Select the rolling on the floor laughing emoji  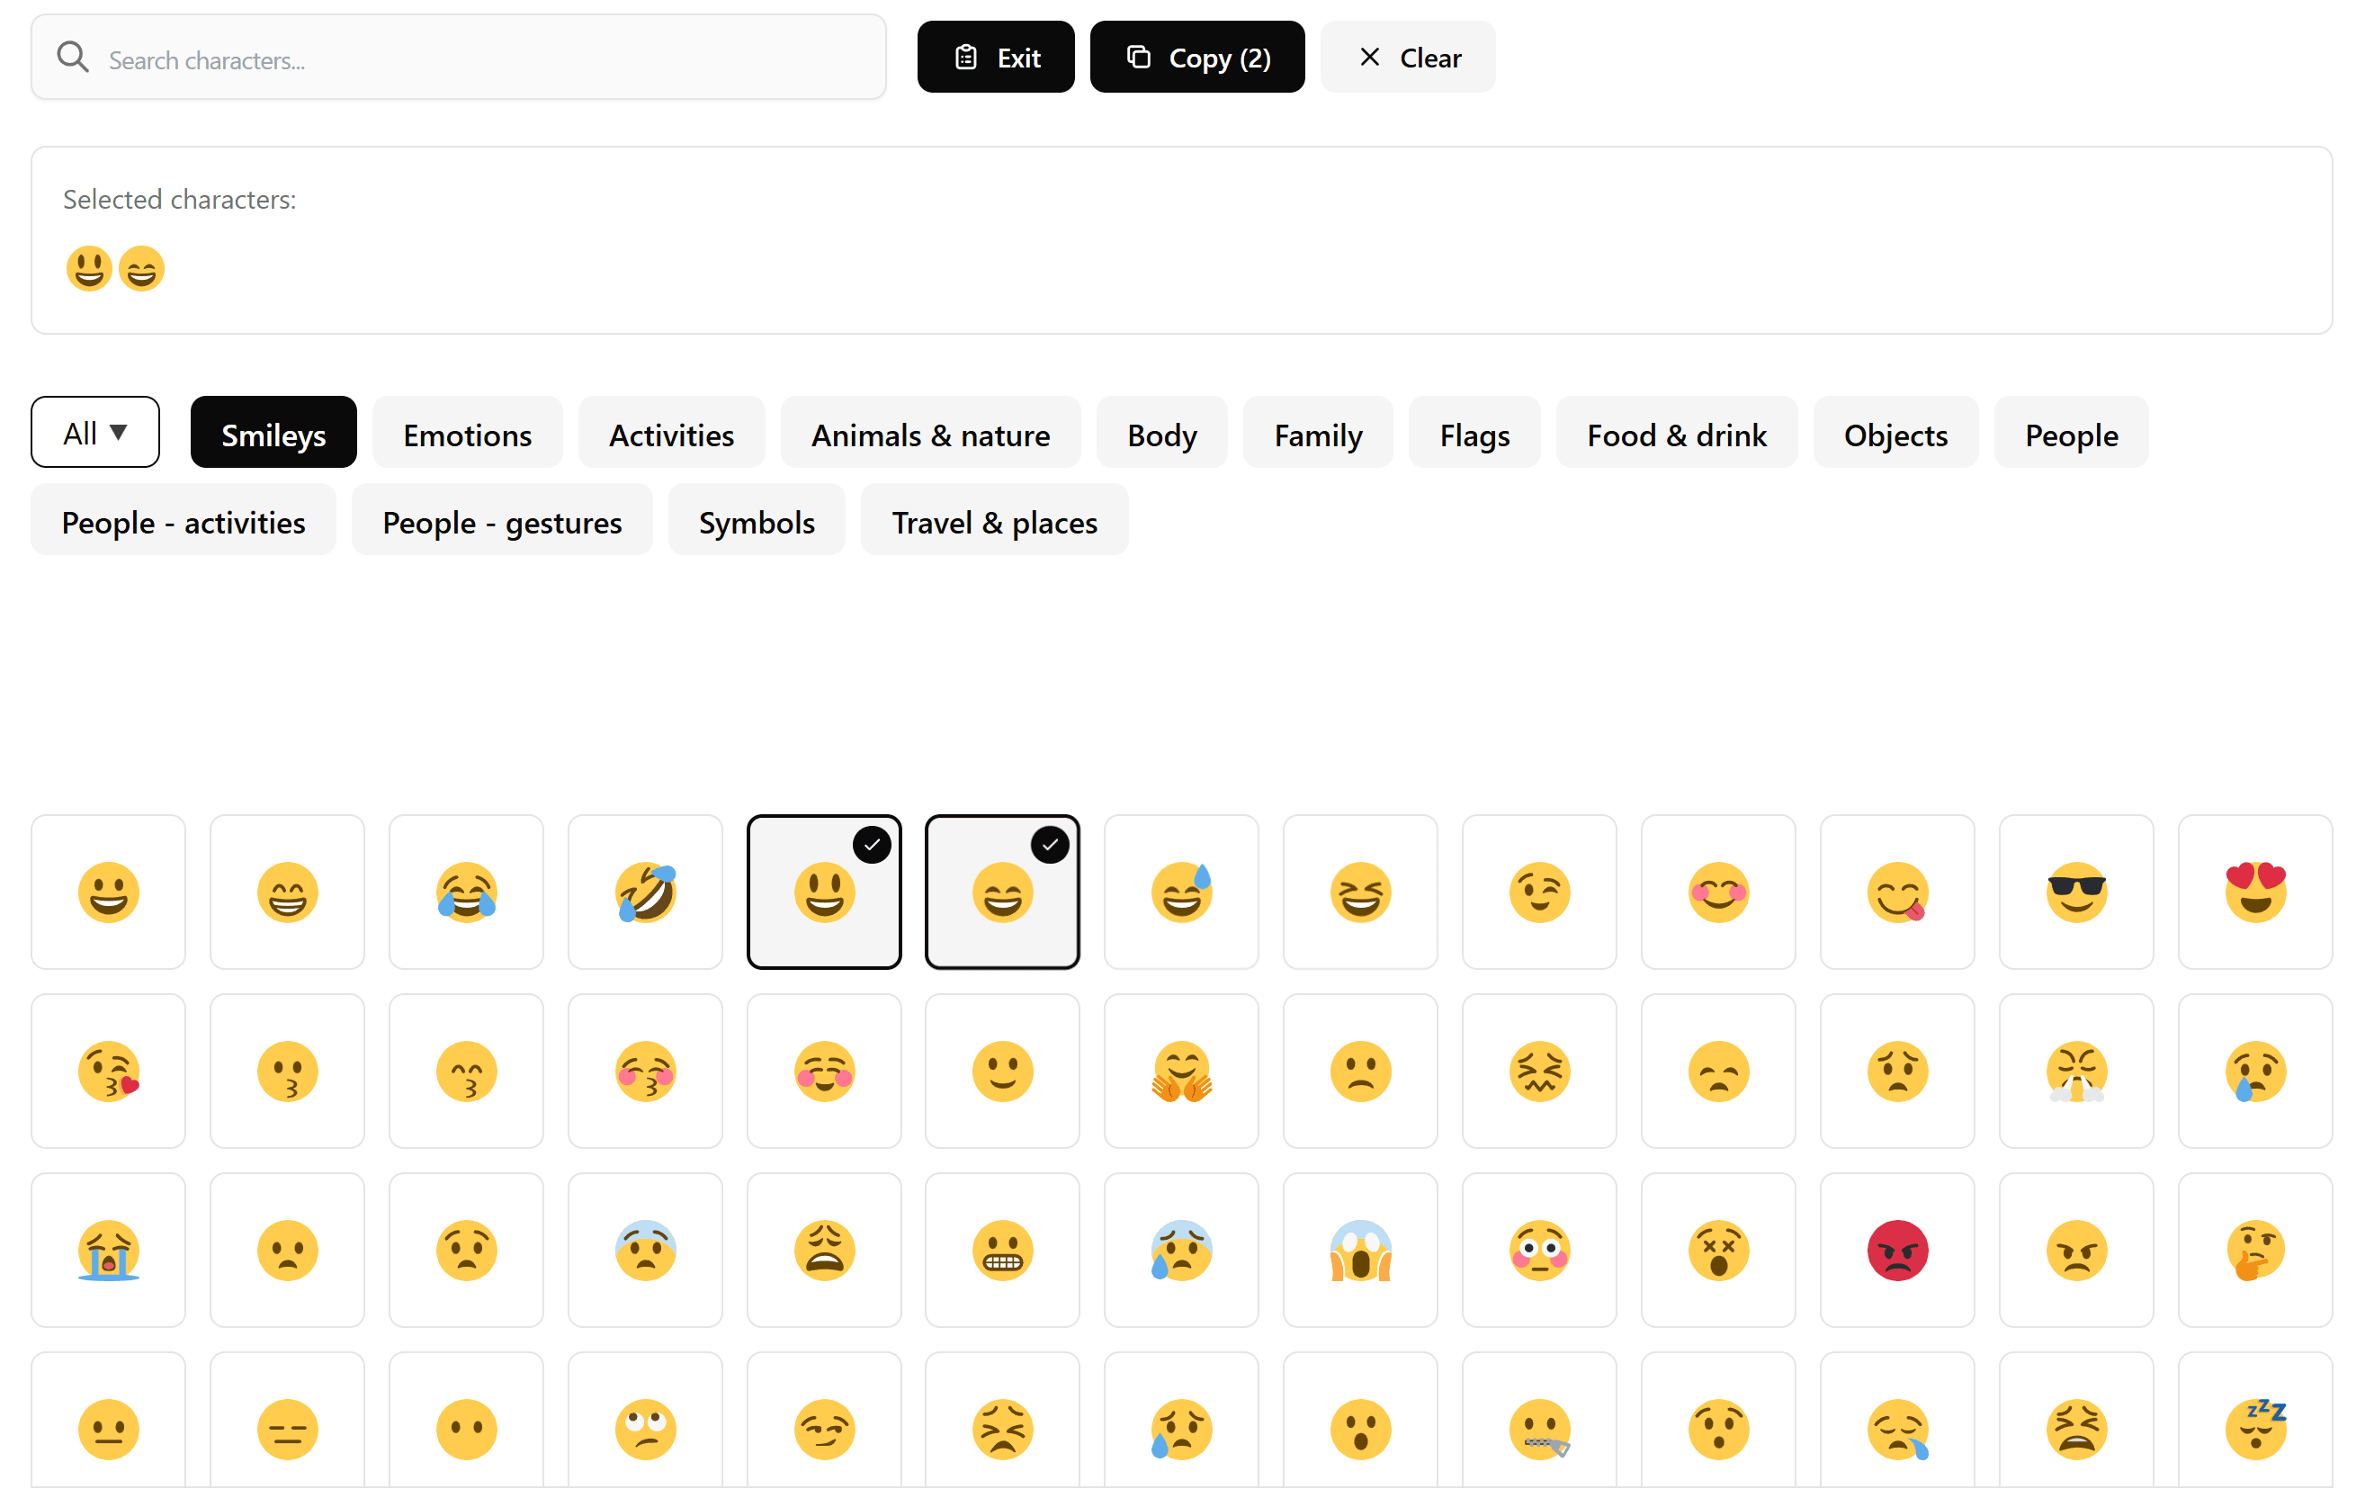click(x=645, y=892)
